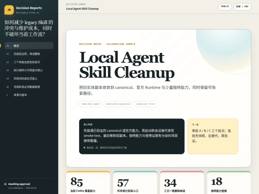Click the Local Agent Skill Cleanup header title
Image resolution: width=259 pixels, height=194 pixels.
pos(82,9)
